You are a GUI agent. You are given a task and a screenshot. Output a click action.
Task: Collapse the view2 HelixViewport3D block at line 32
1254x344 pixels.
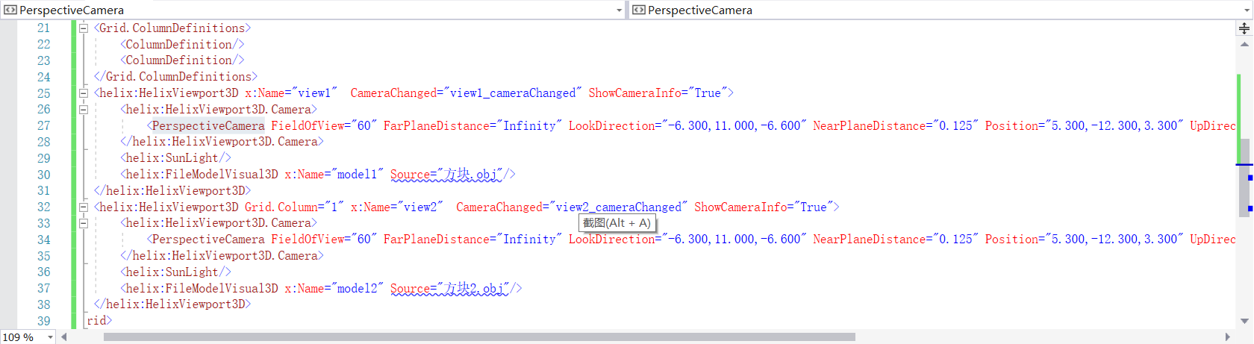(x=84, y=207)
